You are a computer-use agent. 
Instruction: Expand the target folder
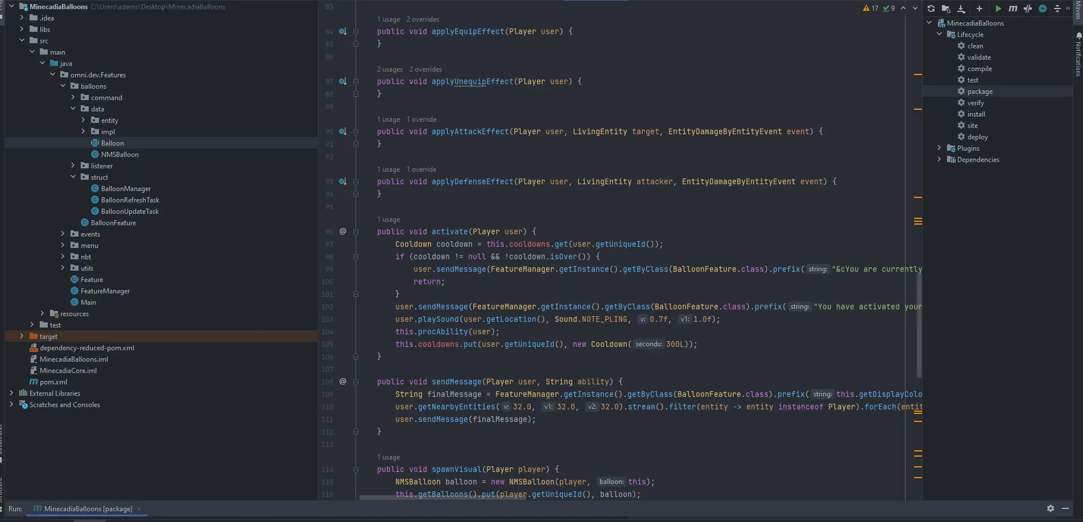click(x=22, y=336)
